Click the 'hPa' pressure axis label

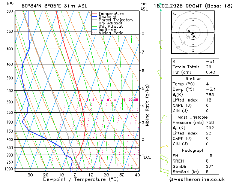[11, 4]
